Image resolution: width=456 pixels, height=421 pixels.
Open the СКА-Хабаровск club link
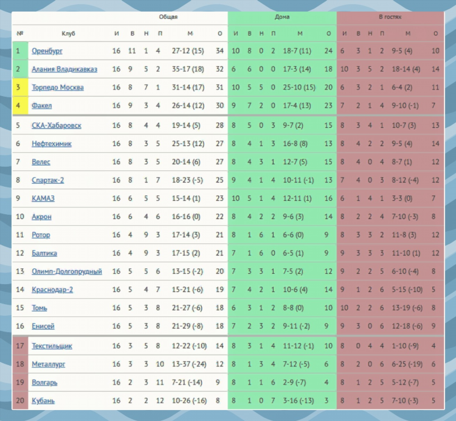[x=57, y=125]
